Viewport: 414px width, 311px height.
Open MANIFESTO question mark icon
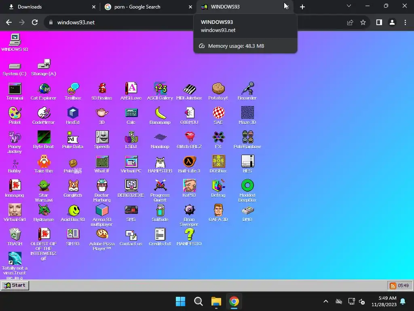(x=189, y=237)
